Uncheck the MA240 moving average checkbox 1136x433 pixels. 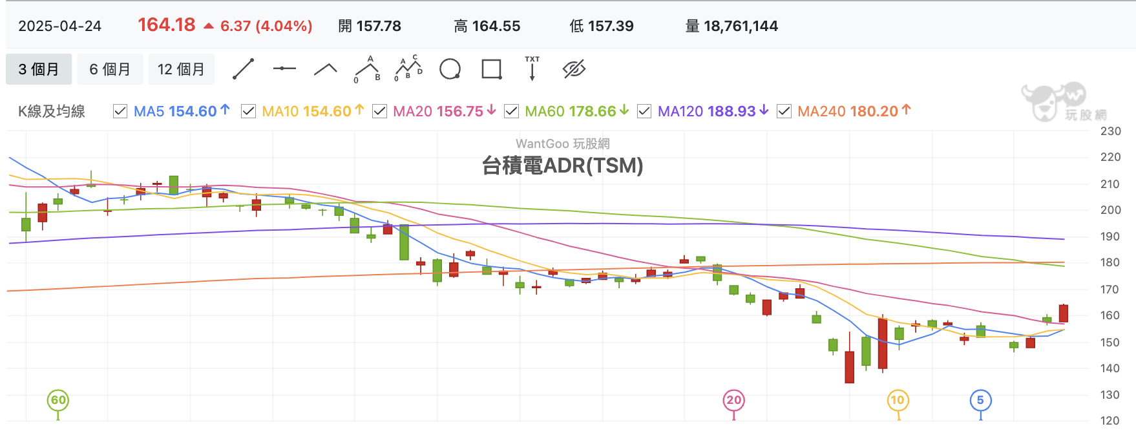tap(784, 111)
